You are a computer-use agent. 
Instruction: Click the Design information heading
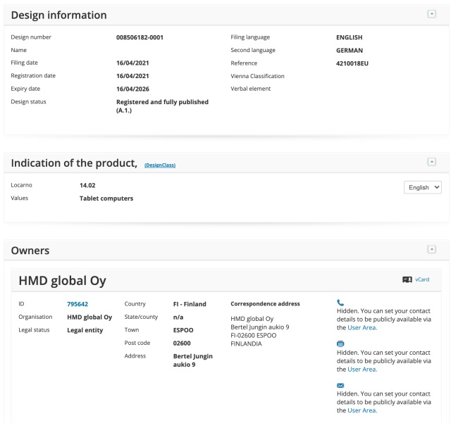(59, 15)
